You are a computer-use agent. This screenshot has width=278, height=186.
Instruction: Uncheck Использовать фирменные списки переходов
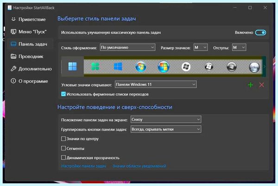point(63,94)
